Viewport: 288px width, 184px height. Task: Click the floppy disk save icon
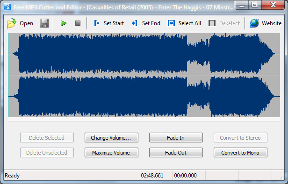tap(44, 23)
